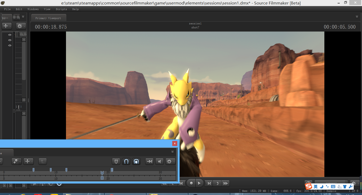Click the move-up arrow button in timeline
Image resolution: width=362 pixels, height=195 pixels.
tap(43, 161)
